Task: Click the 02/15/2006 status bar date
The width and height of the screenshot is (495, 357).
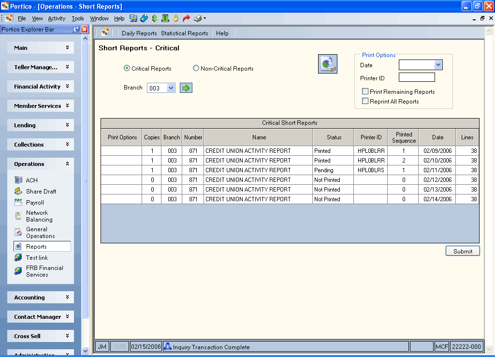Action: (x=146, y=346)
